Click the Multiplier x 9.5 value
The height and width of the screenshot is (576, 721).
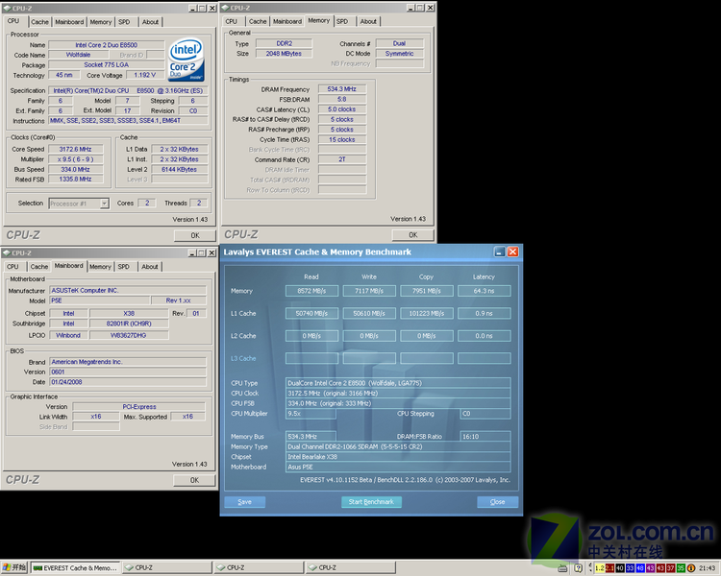[75, 159]
